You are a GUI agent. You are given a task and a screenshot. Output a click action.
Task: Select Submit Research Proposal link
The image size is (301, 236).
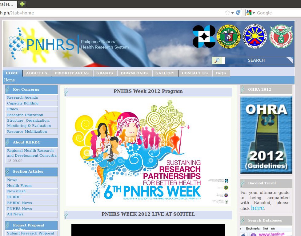tap(30, 233)
